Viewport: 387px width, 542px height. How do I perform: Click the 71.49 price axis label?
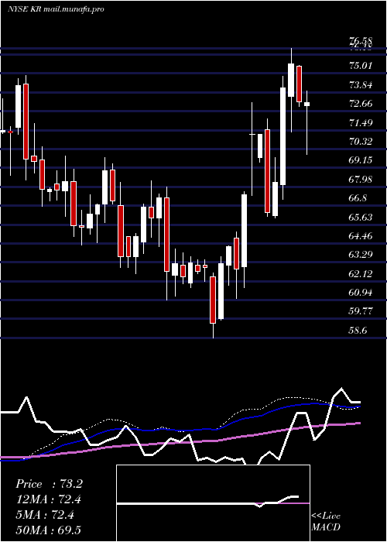361,122
